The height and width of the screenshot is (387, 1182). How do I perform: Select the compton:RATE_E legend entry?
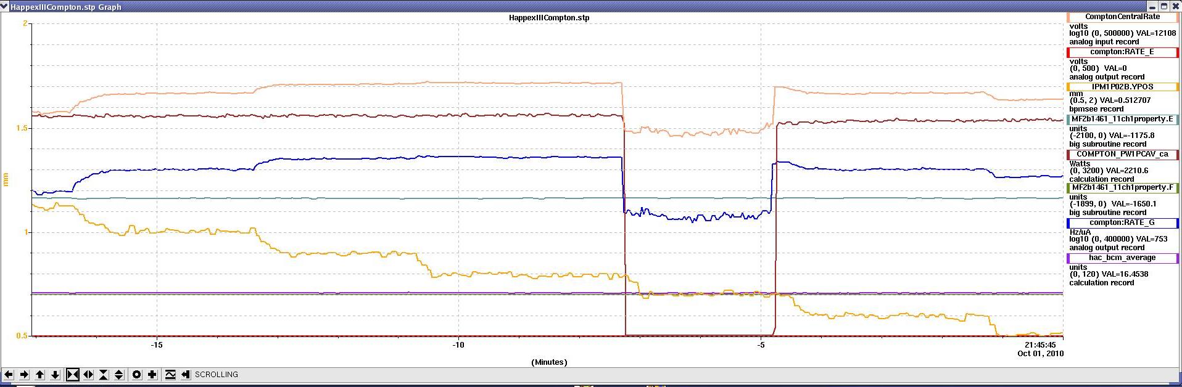(x=1122, y=52)
